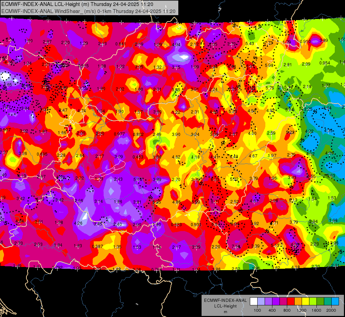345x317 pixels.
Task: Click the wind shear value 0.323
Action: tap(177, 224)
